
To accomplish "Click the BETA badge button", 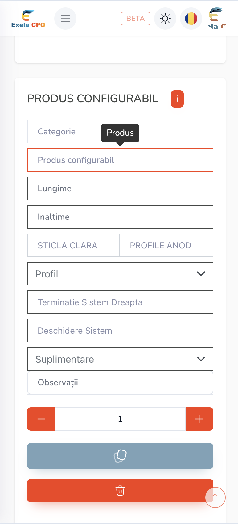I will point(135,19).
